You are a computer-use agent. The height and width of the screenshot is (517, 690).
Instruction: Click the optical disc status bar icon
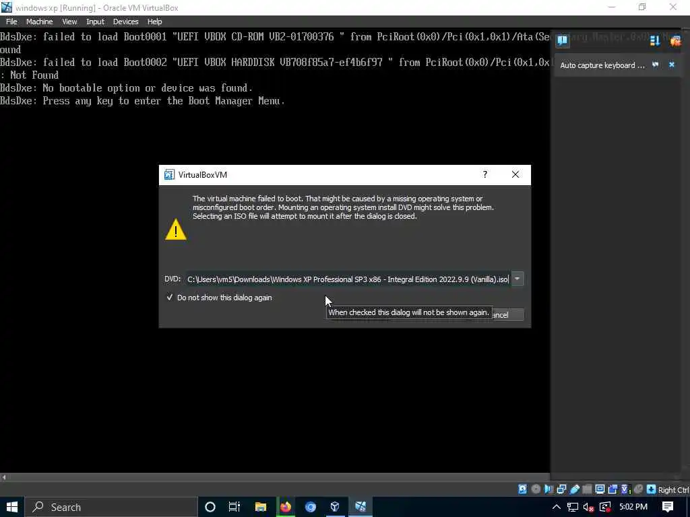pos(536,489)
